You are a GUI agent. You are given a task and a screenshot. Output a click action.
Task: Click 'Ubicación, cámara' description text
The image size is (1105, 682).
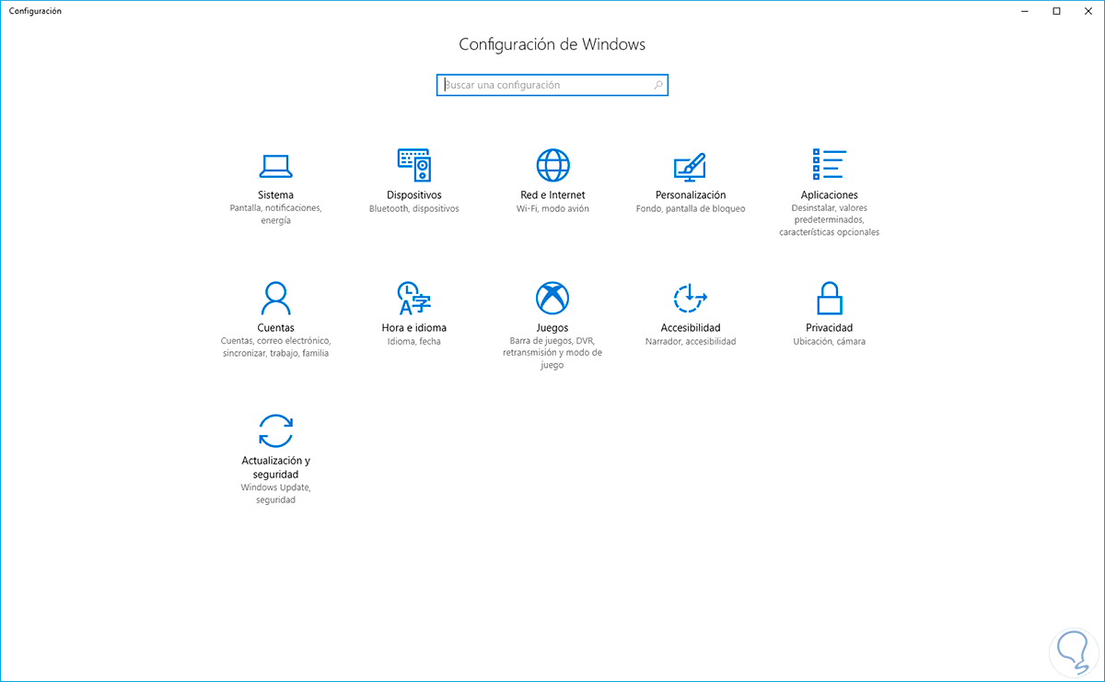point(829,342)
